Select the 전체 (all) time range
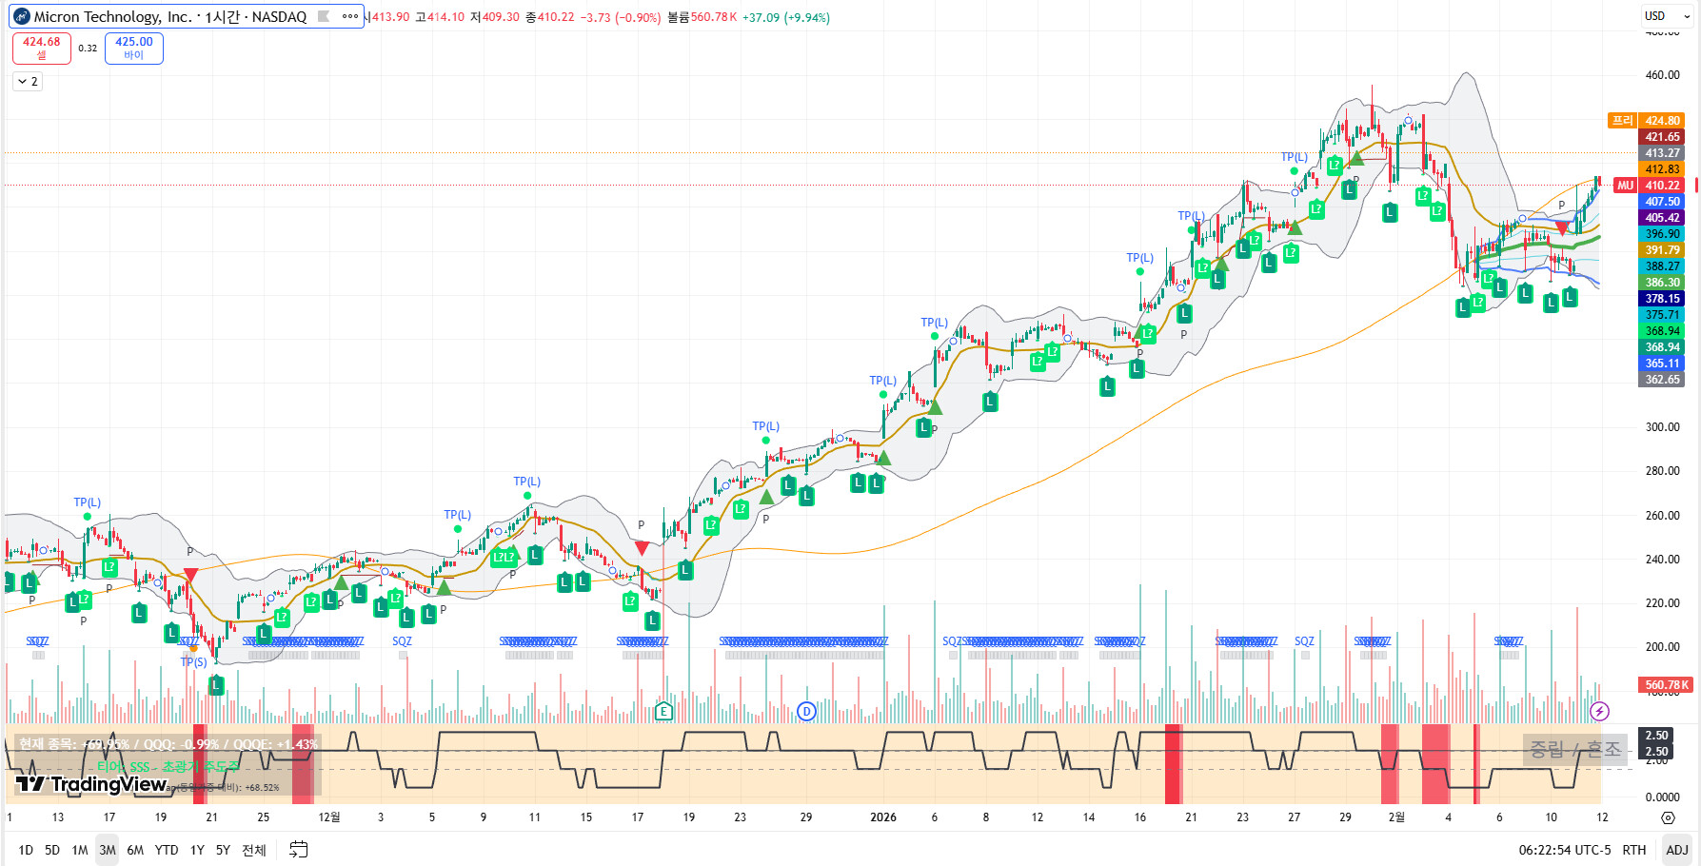The image size is (1701, 866). point(254,850)
